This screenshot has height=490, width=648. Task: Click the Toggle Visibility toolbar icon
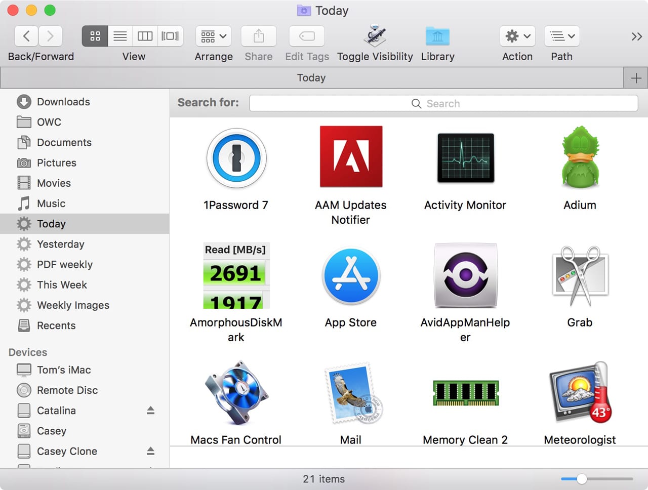click(x=375, y=36)
